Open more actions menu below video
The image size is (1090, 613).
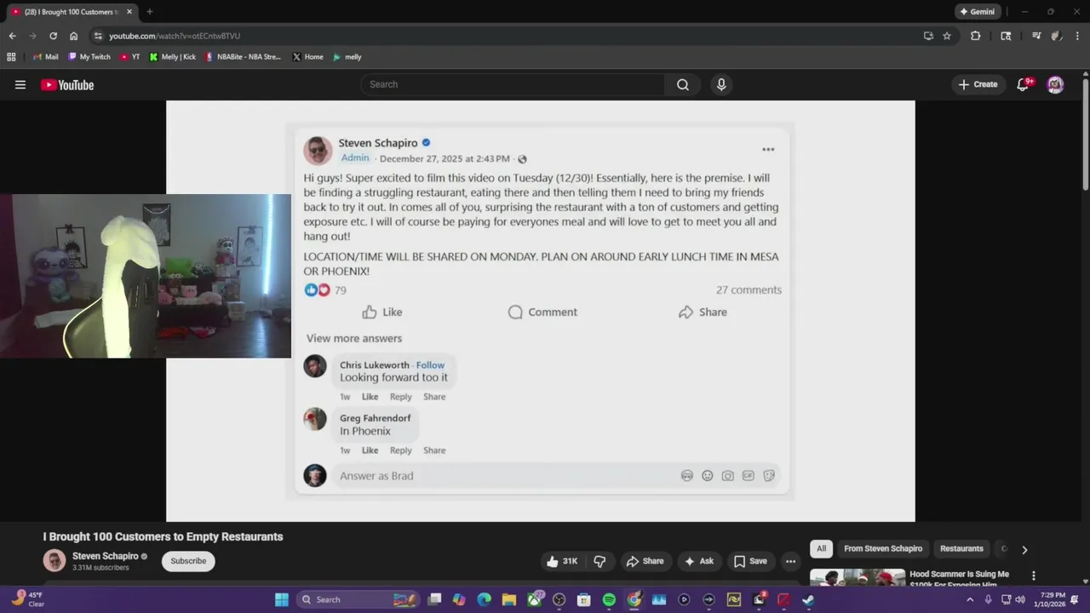(790, 561)
